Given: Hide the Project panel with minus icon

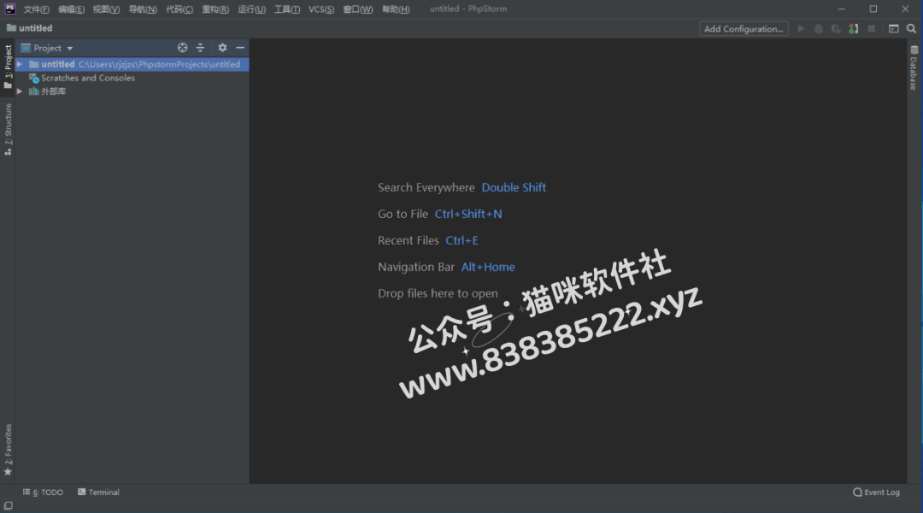Looking at the screenshot, I should (x=240, y=48).
